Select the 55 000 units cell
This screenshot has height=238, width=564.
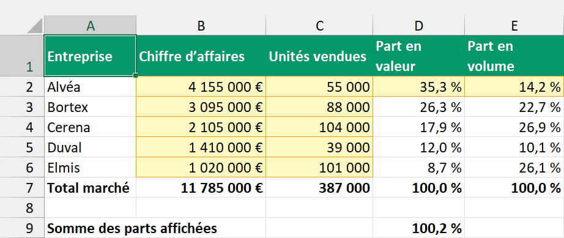pyautogui.click(x=319, y=87)
